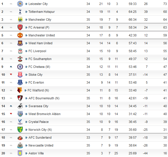This screenshot has width=168, height=157.
Task: Click the Aston Villa badge
Action: 20,153
